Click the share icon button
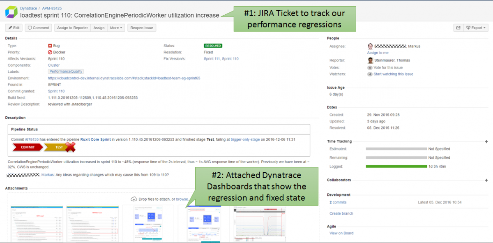Viewport: 493px width, 243px height. coord(458,28)
